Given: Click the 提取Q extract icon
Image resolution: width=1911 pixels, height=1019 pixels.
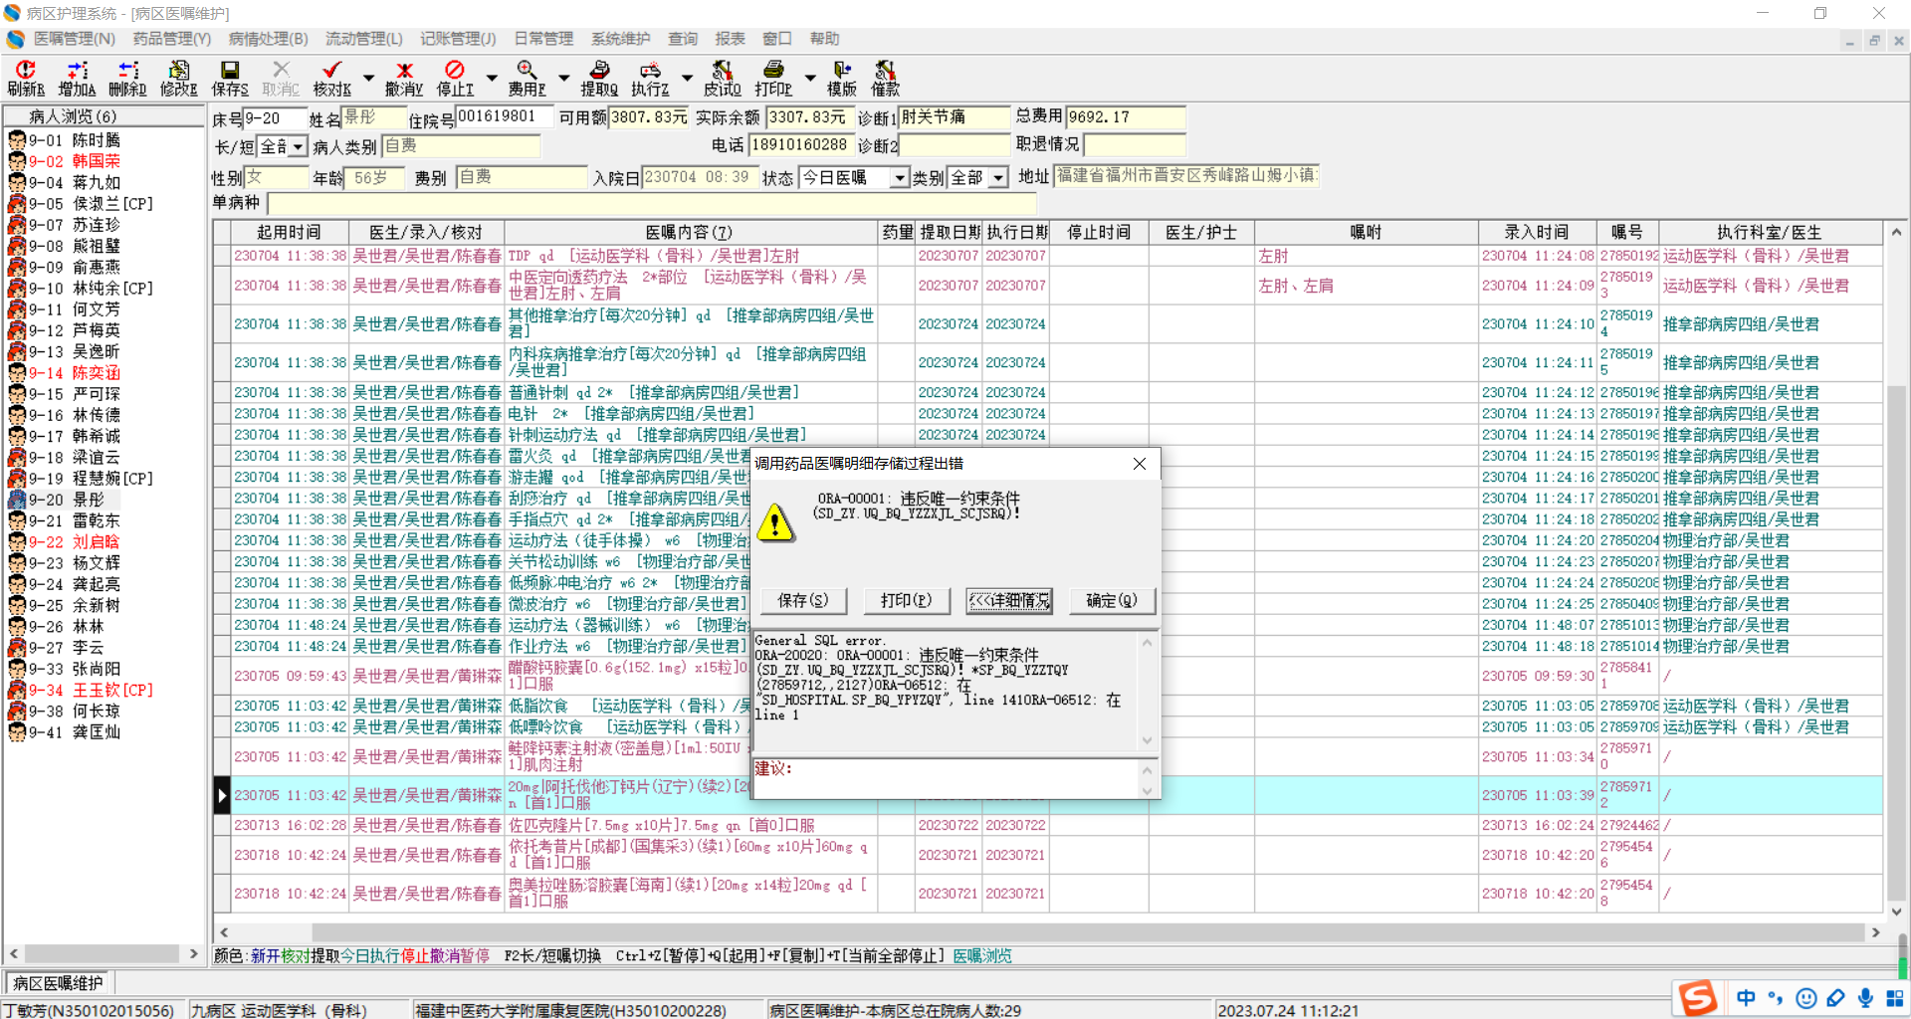Looking at the screenshot, I should (599, 78).
